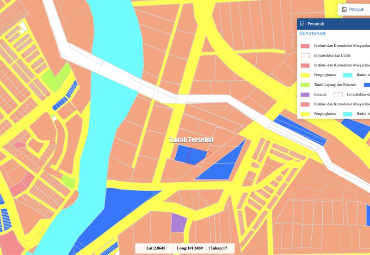Click the Petunjuk button above the legend panel

pyautogui.click(x=353, y=9)
